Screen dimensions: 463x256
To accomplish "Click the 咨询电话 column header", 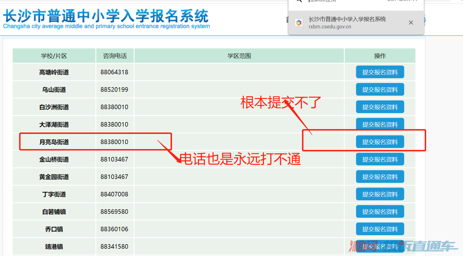I will pos(115,56).
